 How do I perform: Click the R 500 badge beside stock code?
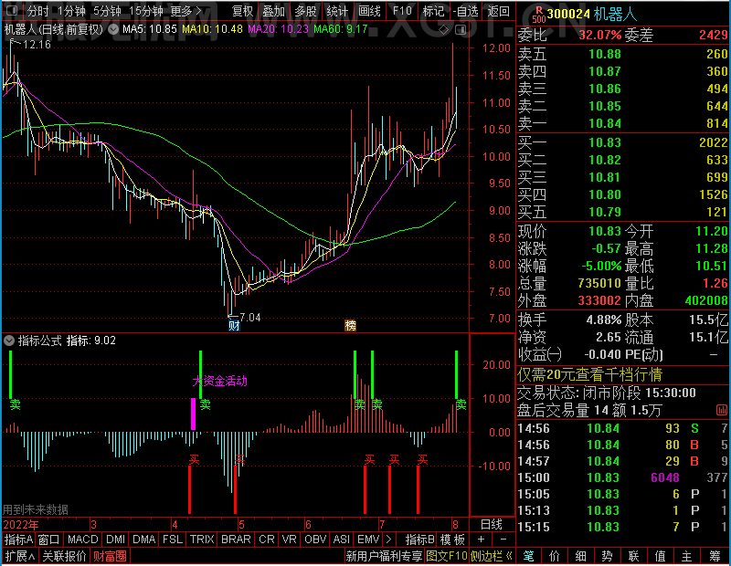click(538, 15)
